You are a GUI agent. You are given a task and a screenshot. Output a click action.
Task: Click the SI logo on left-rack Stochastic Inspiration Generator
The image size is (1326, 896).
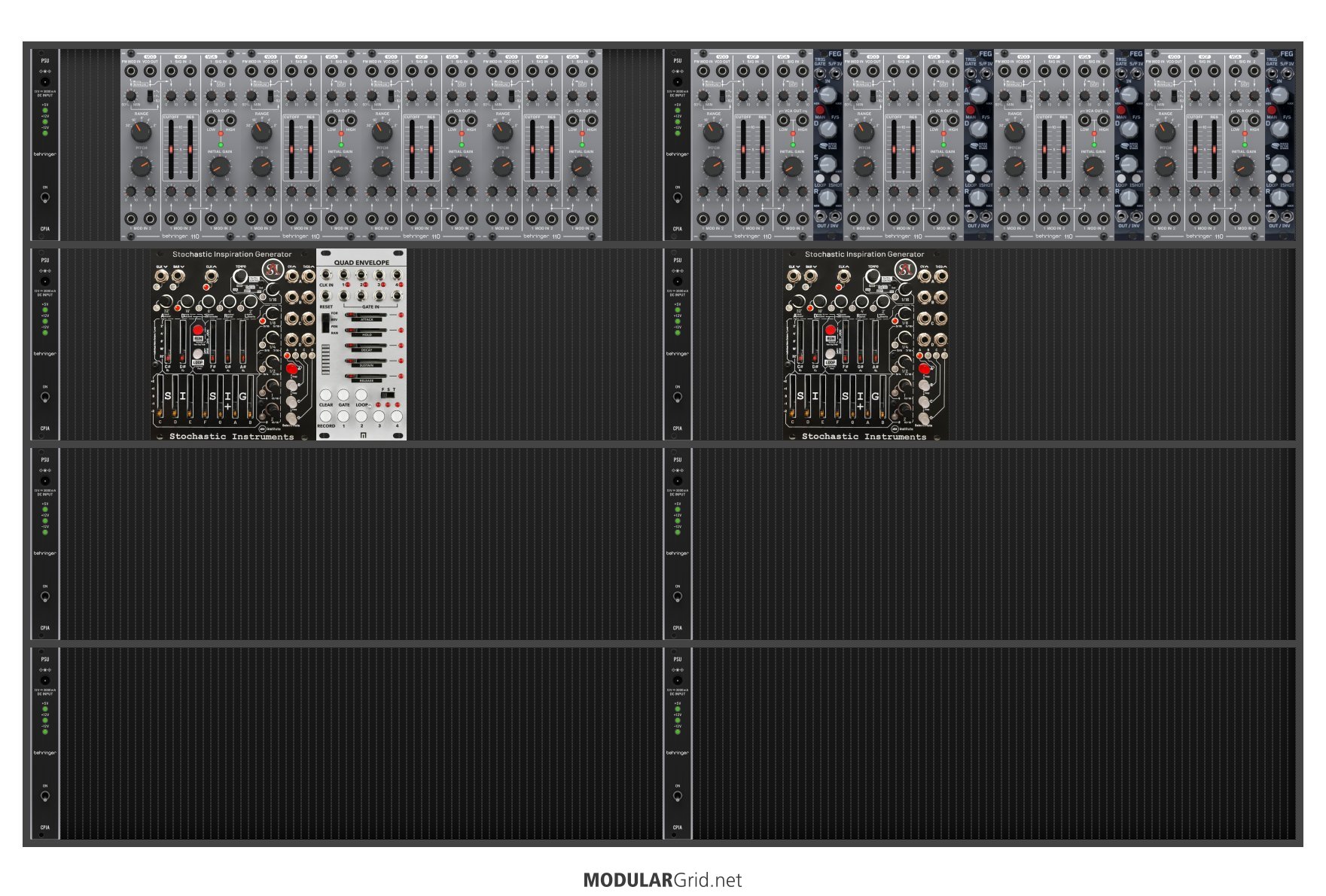272,269
